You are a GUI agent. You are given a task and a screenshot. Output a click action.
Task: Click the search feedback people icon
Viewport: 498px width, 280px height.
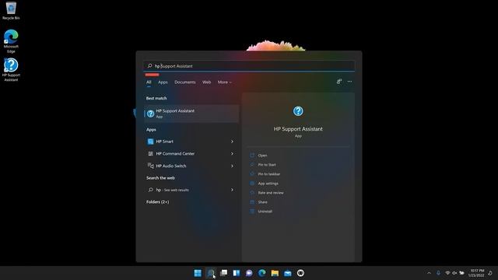(x=339, y=82)
